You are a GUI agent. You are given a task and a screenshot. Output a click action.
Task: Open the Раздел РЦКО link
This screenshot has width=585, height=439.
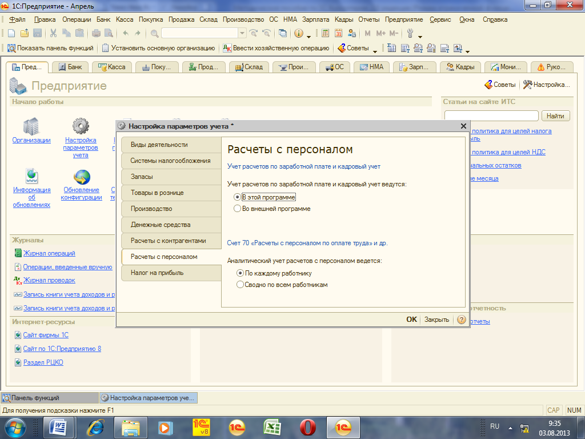click(x=43, y=362)
